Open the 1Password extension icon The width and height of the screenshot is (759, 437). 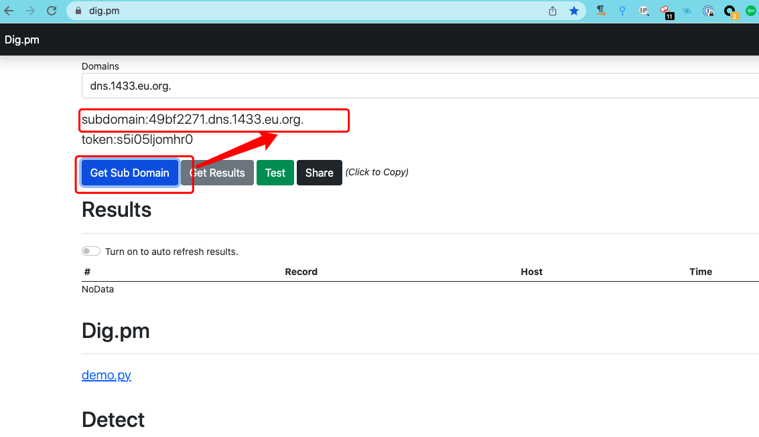click(708, 11)
